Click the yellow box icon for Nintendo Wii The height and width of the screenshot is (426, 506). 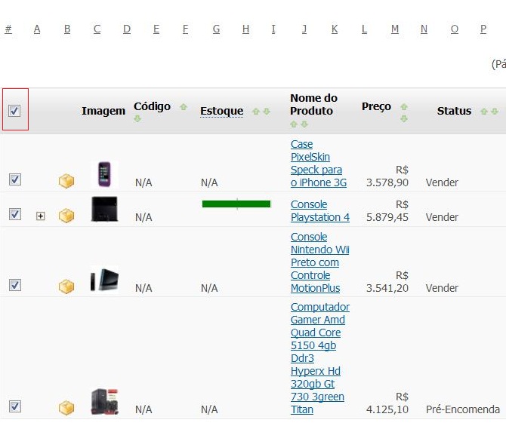tap(66, 287)
